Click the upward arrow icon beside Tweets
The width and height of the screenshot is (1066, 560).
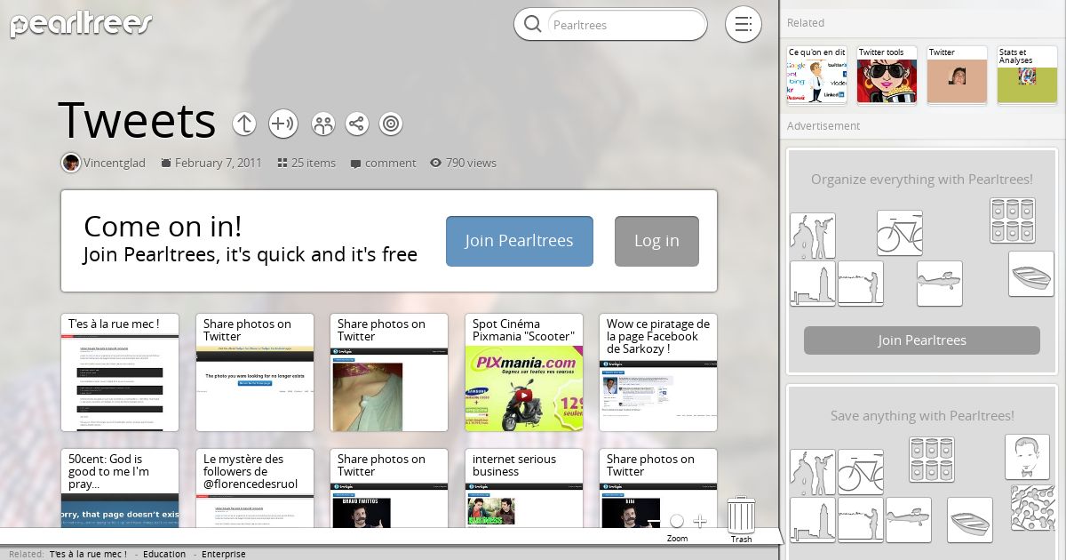coord(244,124)
